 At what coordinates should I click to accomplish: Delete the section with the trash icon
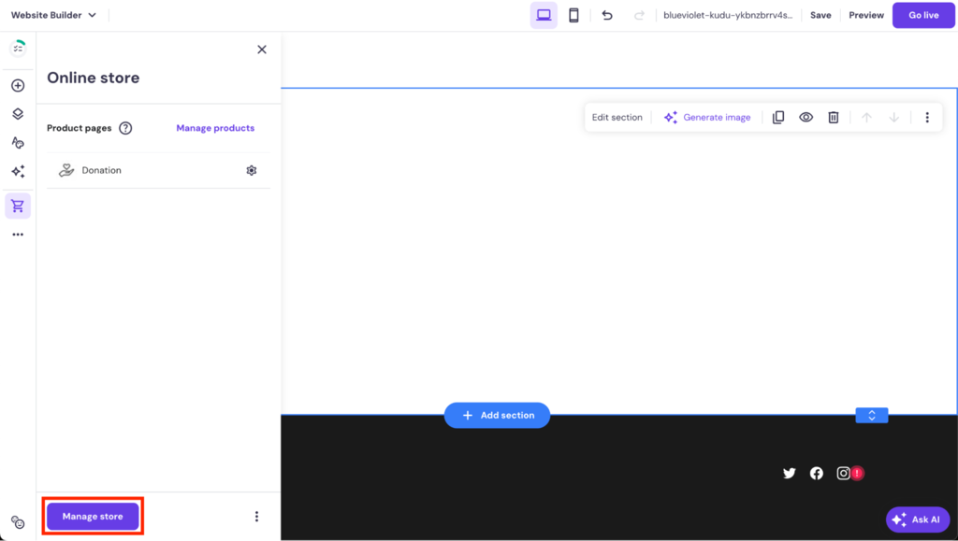(833, 117)
